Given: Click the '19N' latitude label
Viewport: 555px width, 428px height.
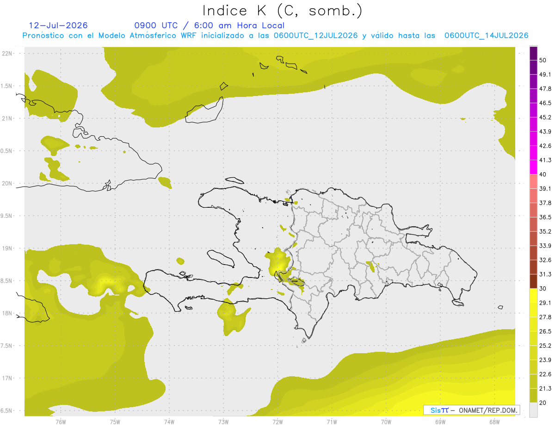Looking at the screenshot, I should [7, 248].
